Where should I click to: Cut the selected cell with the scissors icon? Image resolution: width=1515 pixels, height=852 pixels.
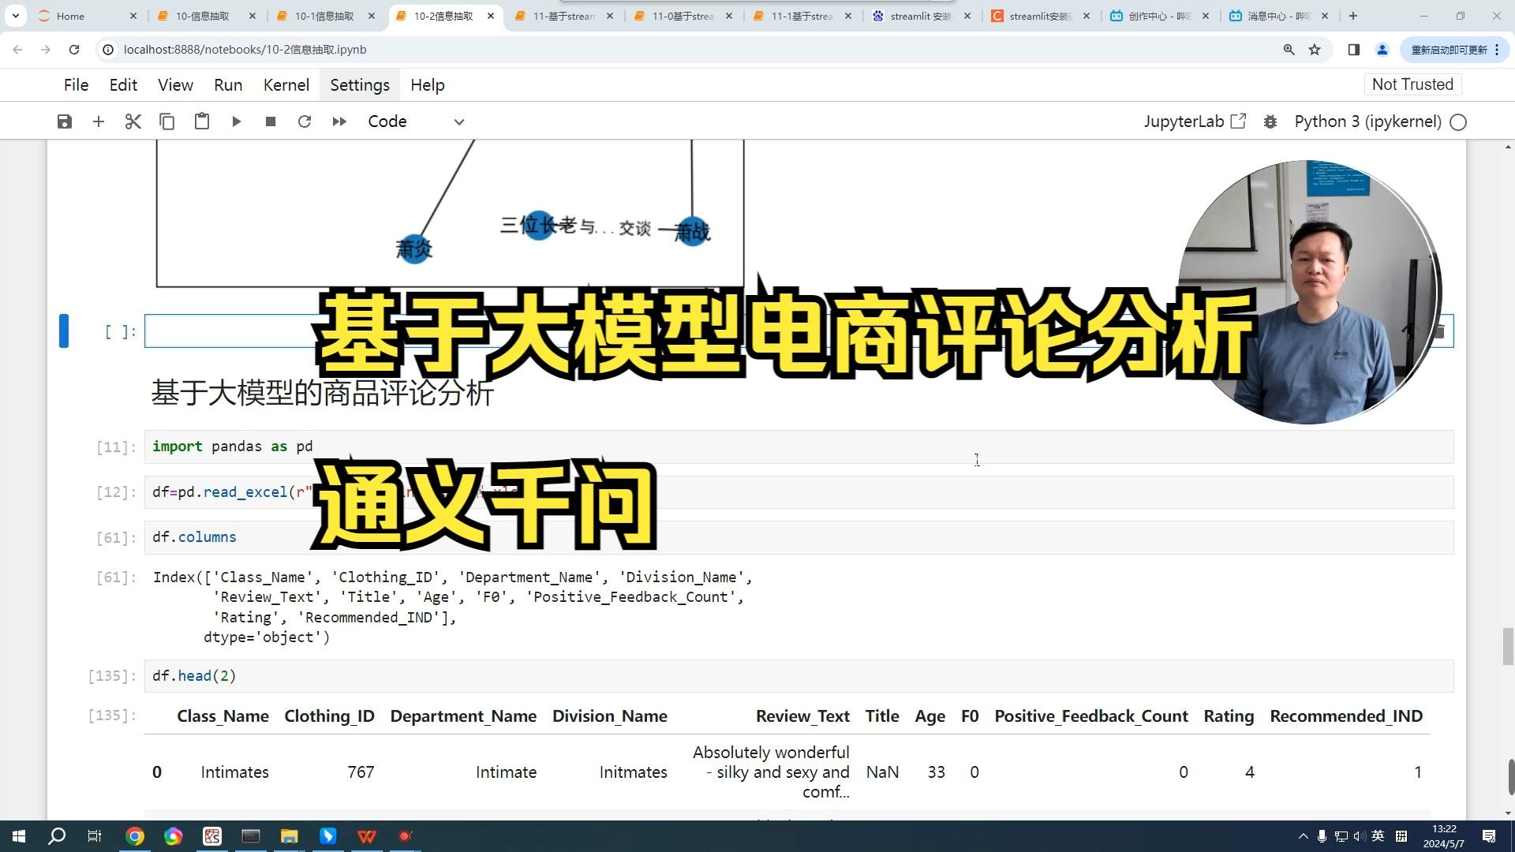pyautogui.click(x=133, y=121)
